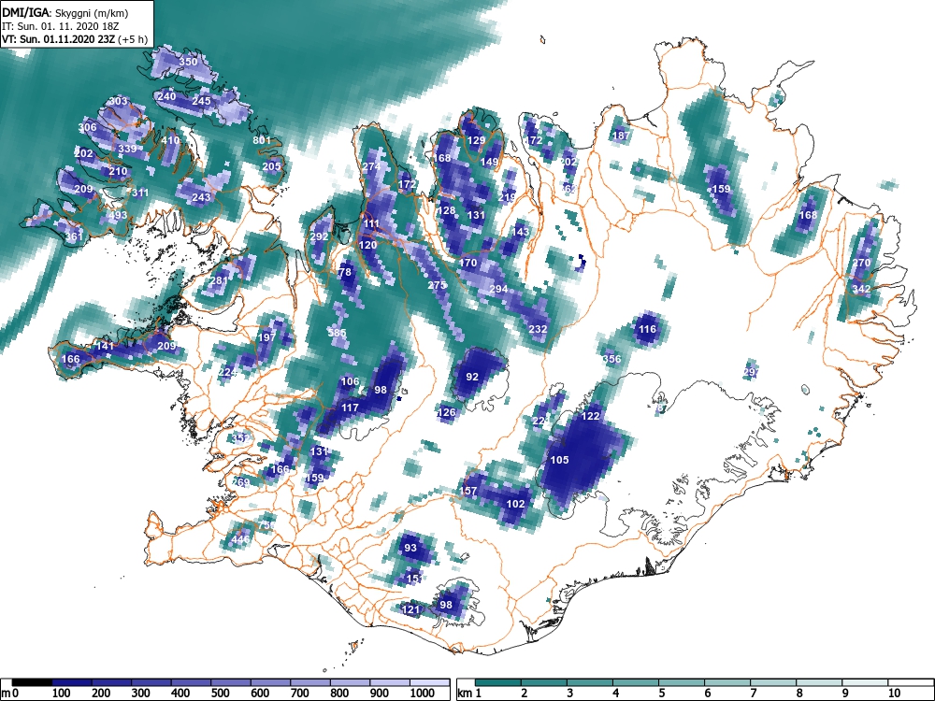The image size is (935, 701).
Task: Click the 100 tick in the m legend
Action: click(x=61, y=693)
